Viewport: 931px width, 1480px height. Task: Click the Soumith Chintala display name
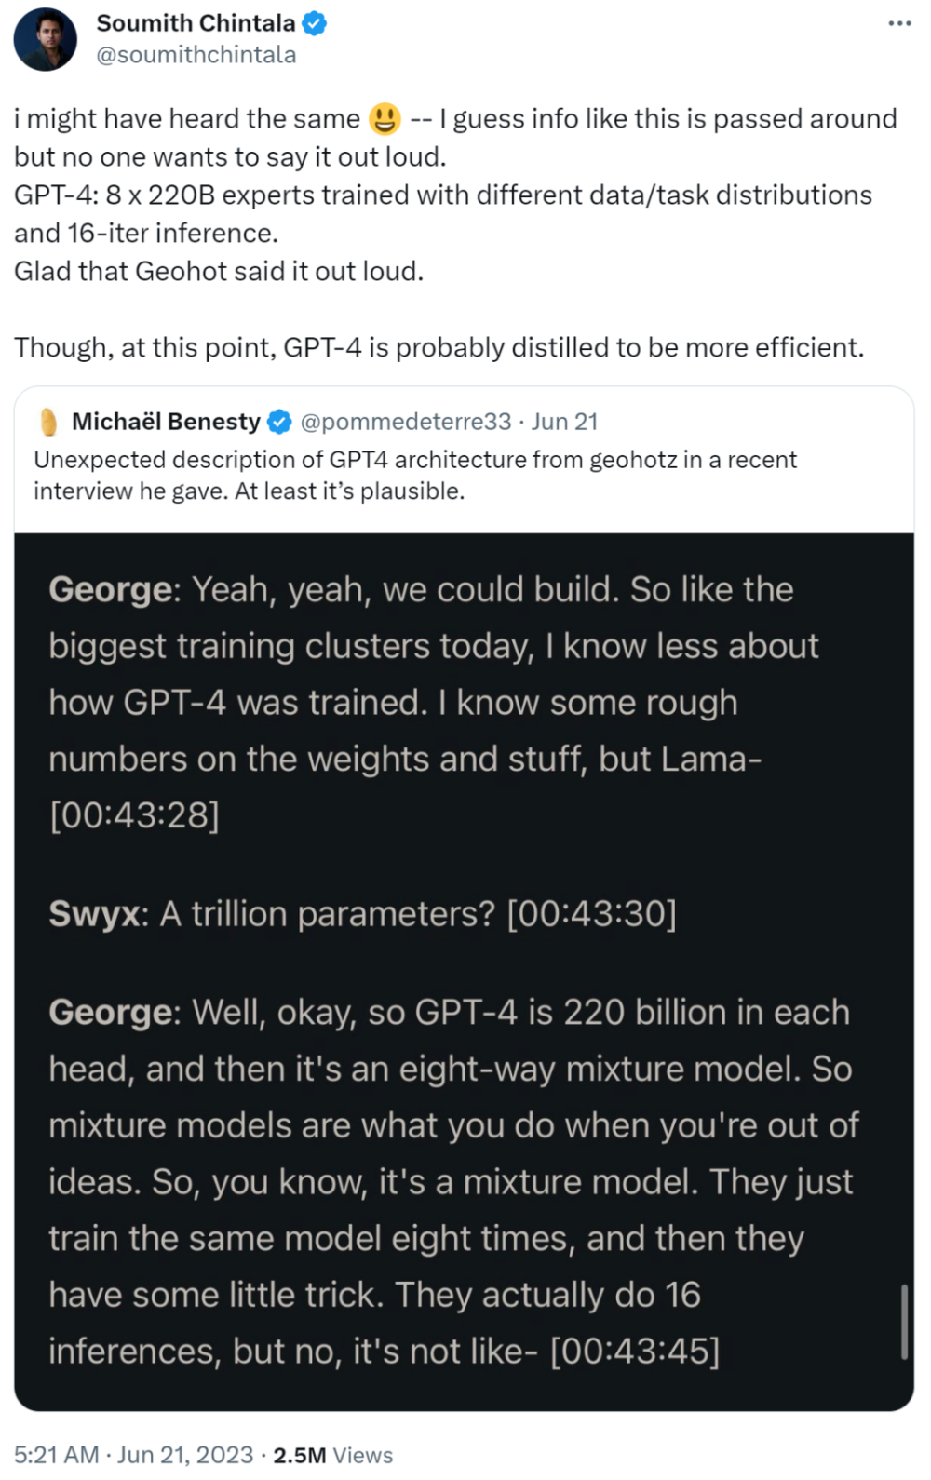click(x=196, y=23)
